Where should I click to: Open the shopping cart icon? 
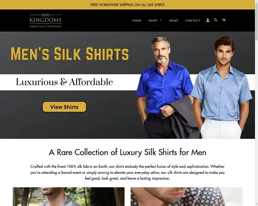tap(224, 20)
